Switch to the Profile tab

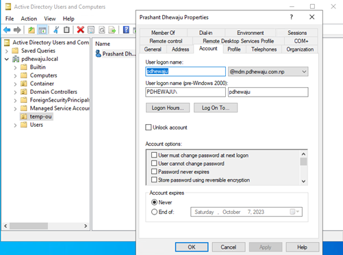click(234, 49)
